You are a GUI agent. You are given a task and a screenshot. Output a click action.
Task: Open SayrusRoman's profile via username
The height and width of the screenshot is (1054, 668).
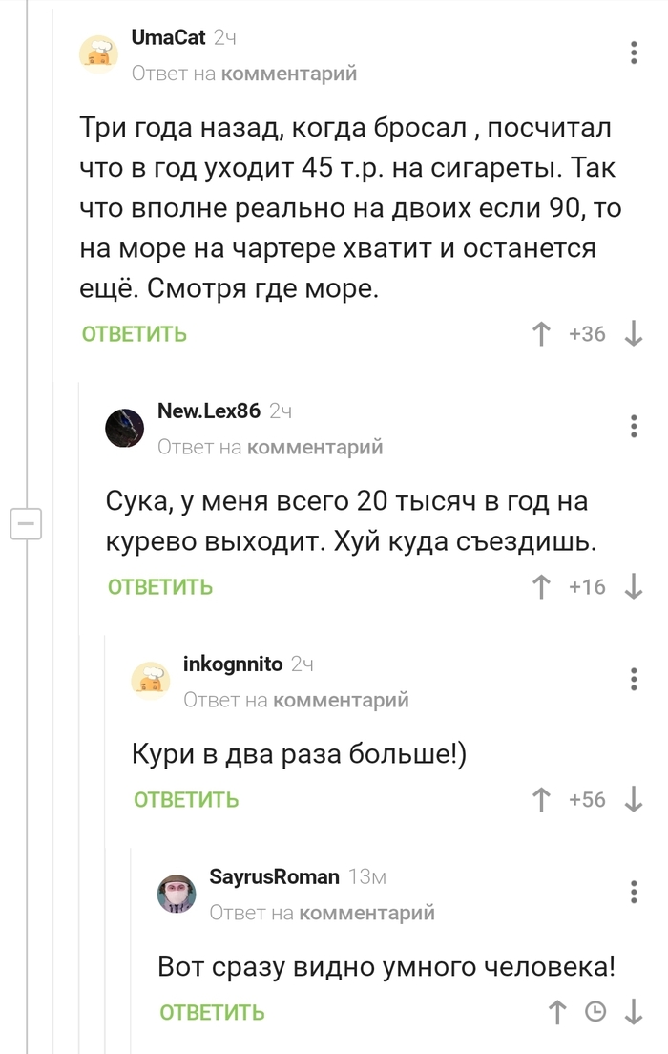coord(274,876)
